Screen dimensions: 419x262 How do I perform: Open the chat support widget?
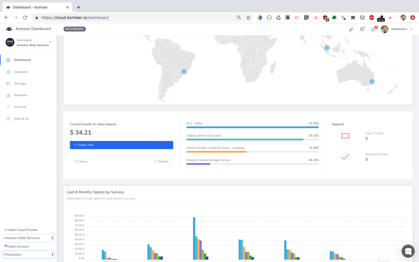(408, 252)
